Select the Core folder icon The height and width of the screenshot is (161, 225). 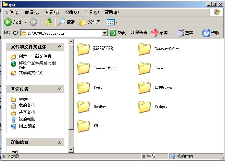145,69
